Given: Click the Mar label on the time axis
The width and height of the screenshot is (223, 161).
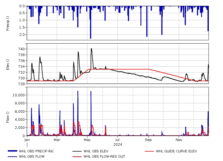Looking at the screenshot, I should point(57,140).
